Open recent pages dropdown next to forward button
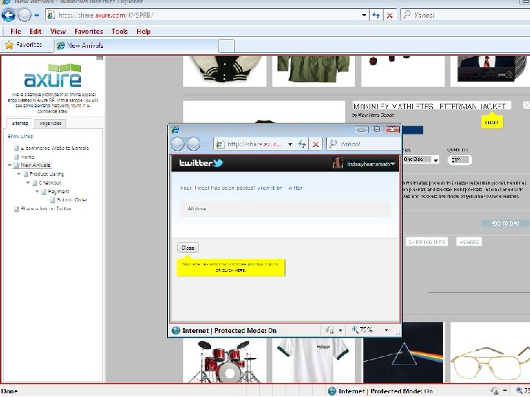This screenshot has height=397, width=530. coord(37,15)
